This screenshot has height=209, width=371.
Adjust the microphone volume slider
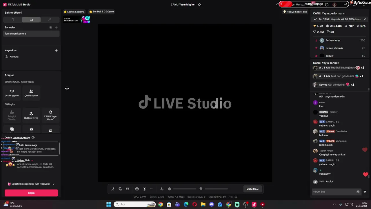[217, 189]
